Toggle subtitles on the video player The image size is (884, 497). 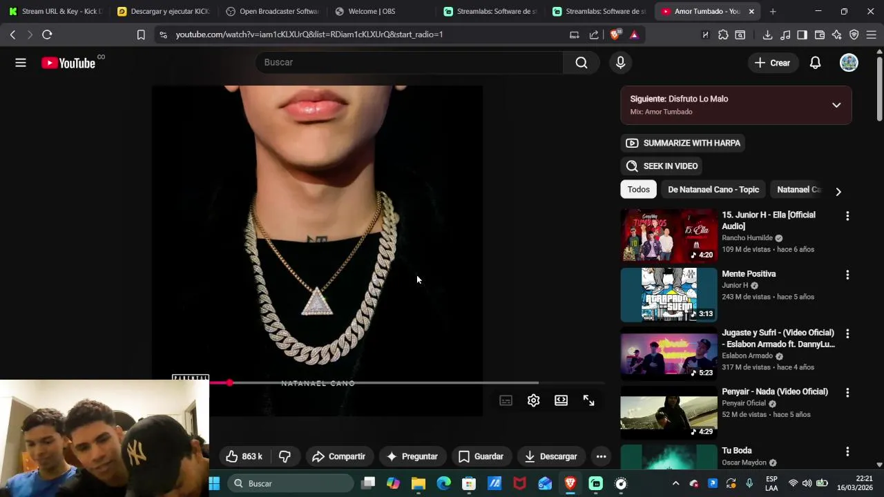pos(506,400)
